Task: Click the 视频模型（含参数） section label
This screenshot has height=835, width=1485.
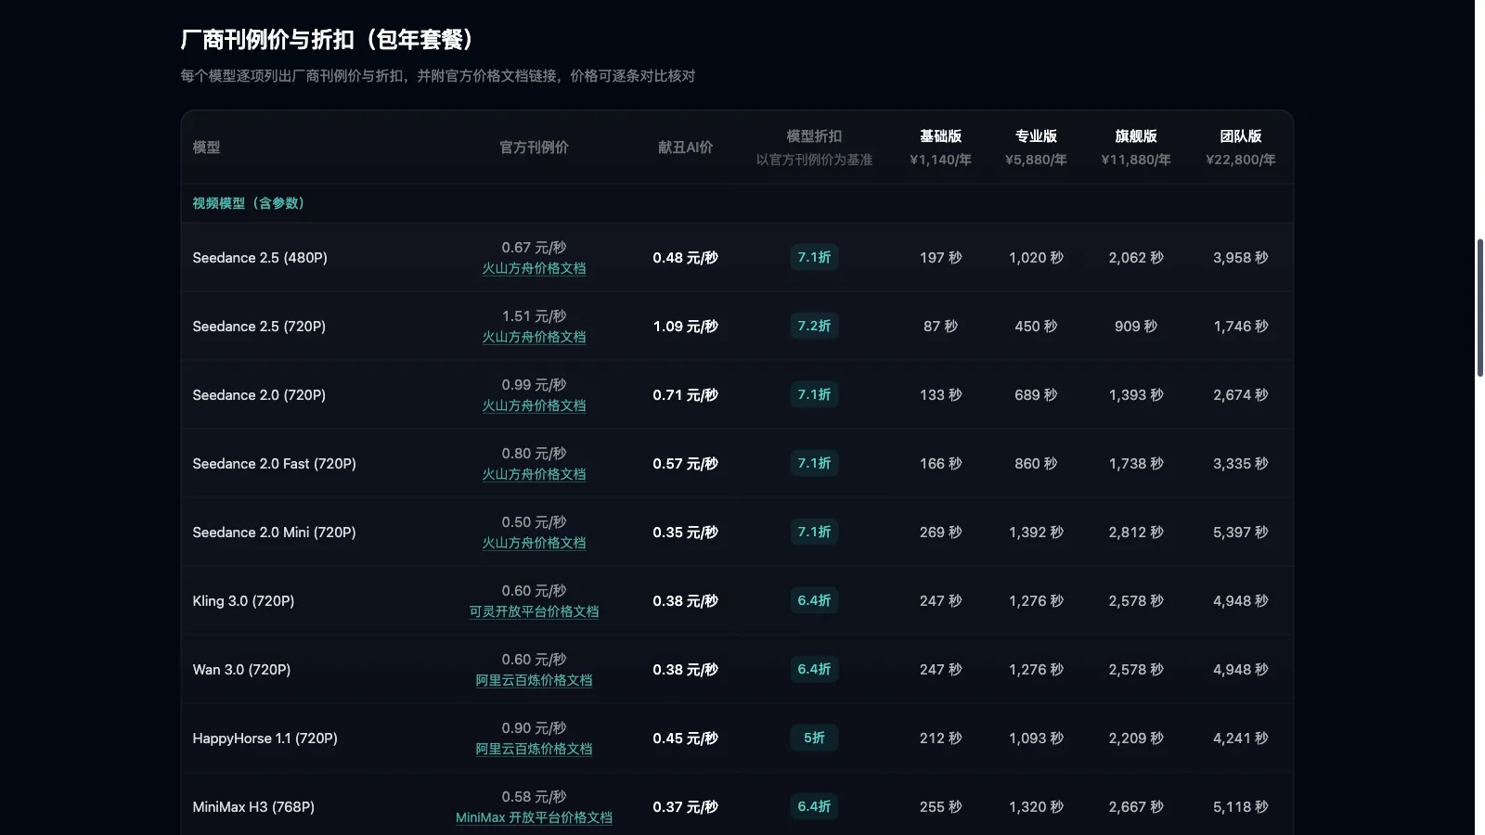Action: click(x=248, y=203)
